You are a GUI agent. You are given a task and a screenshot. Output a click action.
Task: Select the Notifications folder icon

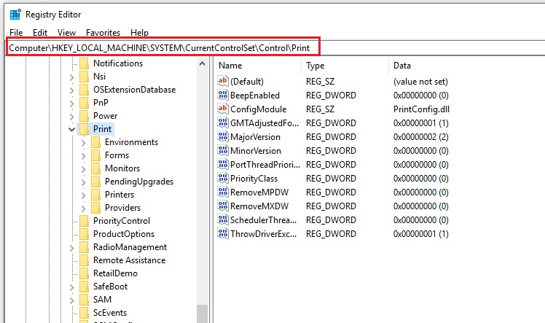click(84, 63)
